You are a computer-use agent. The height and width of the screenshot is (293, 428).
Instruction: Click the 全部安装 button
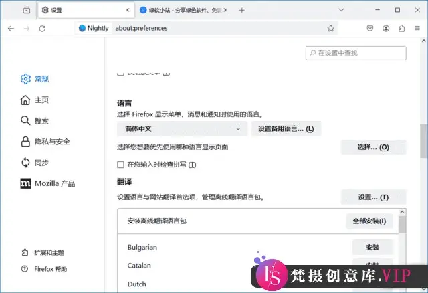pyautogui.click(x=369, y=221)
